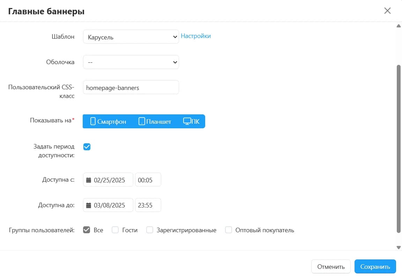
Task: Enable the Гости user group checkbox
Action: 115,230
